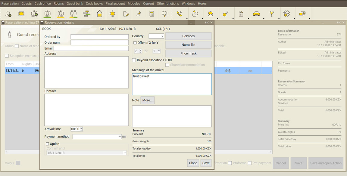Viewport: 347px width, 176px height.
Task: Enable the Offer of X for Y checkbox
Action: 135,43
